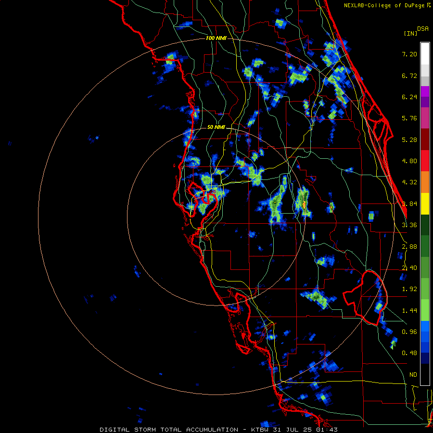
Task: Click the 6.72 legend value
Action: click(x=409, y=76)
